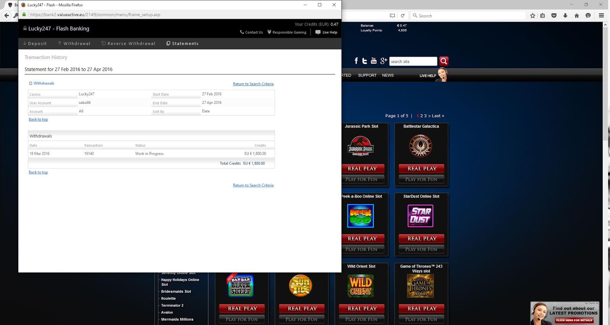
Task: Click the casino Facebook icon
Action: [356, 61]
